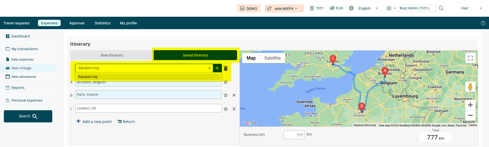Open the adm:MXP4 role dropdown
Screen dimensions: 489x147
tap(284, 8)
